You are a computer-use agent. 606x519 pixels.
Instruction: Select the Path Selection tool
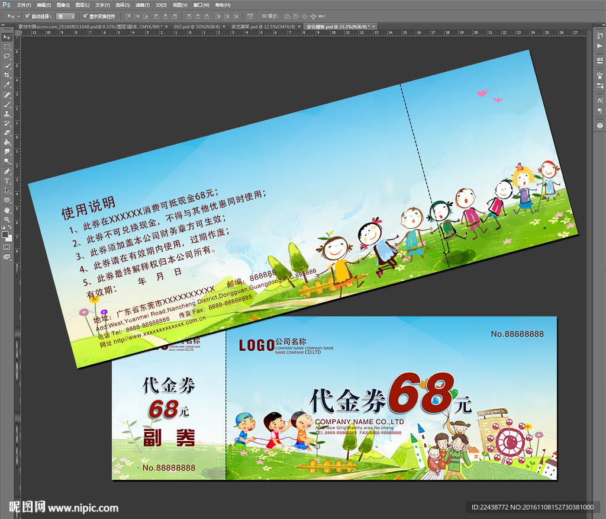[7, 190]
